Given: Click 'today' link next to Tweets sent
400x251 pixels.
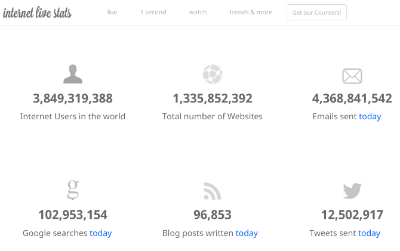Looking at the screenshot, I should click(x=369, y=234).
